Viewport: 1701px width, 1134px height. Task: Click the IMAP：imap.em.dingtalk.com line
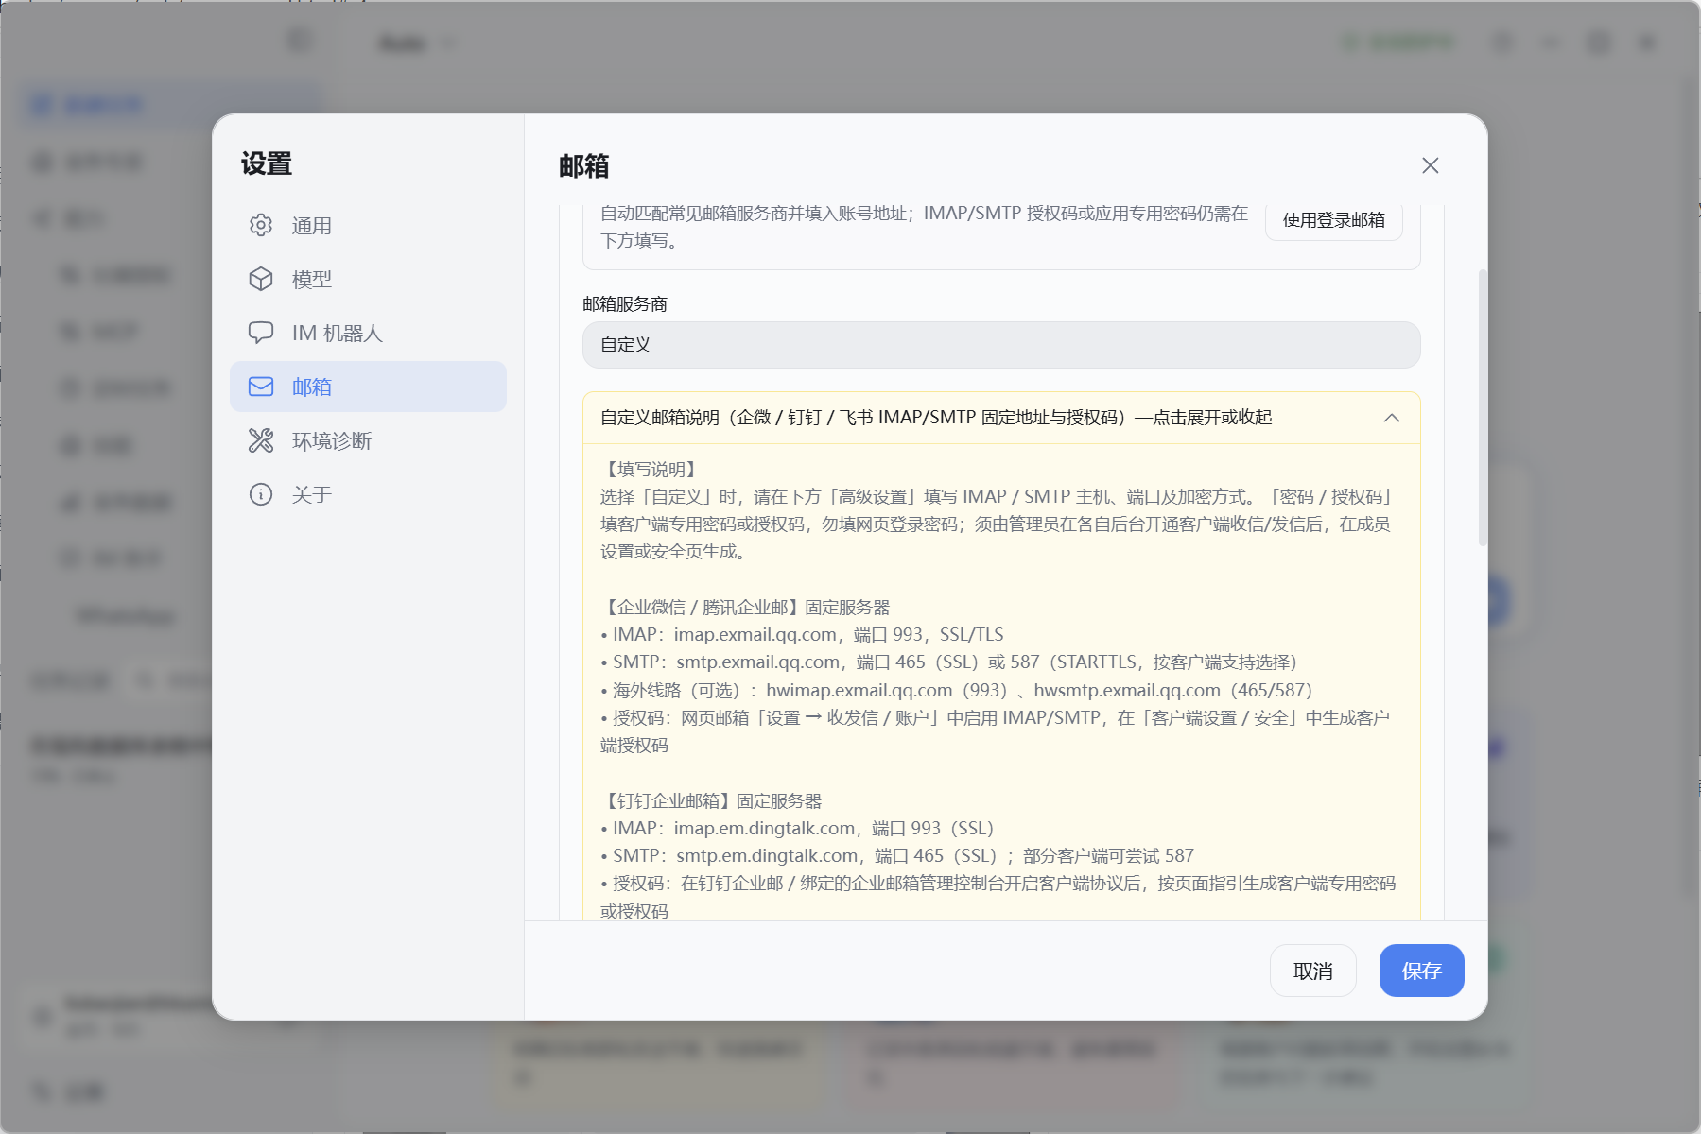click(797, 829)
